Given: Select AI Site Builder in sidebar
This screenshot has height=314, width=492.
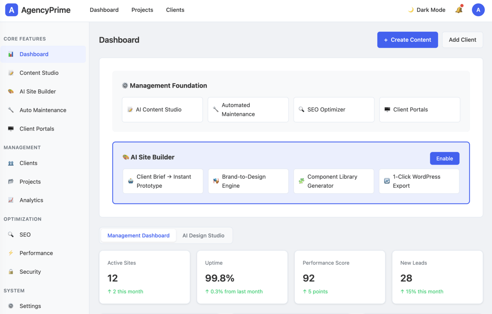Looking at the screenshot, I should [x=38, y=91].
